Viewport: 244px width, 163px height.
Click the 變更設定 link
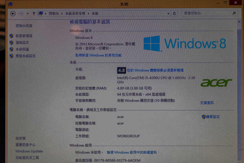(x=213, y=117)
